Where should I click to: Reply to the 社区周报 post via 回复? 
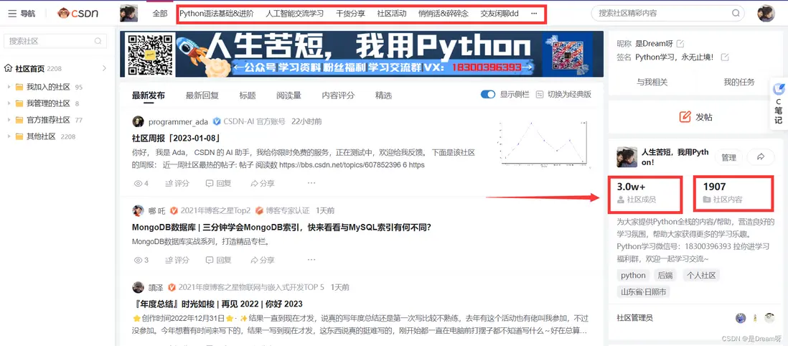click(219, 184)
